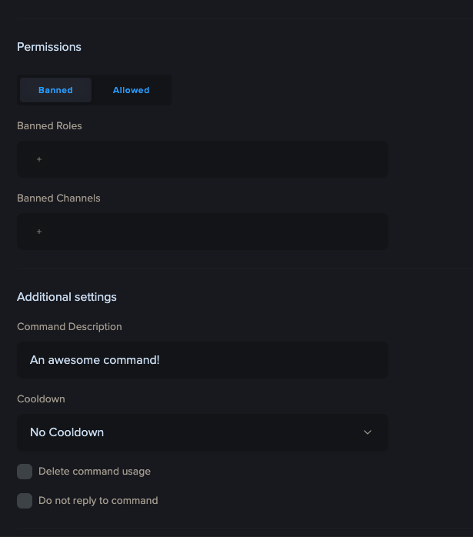Click the "Delete command usage" label text
The height and width of the screenshot is (537, 473).
[x=95, y=472]
